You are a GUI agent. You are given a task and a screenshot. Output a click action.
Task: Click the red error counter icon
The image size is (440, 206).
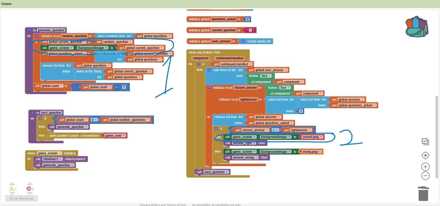pos(29,189)
